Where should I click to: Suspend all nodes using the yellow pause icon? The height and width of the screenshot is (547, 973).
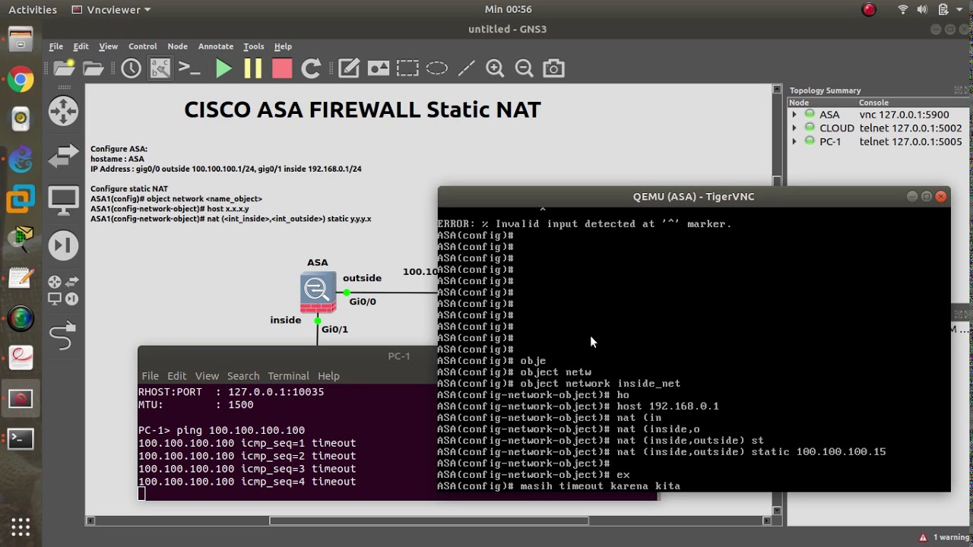[x=252, y=69]
